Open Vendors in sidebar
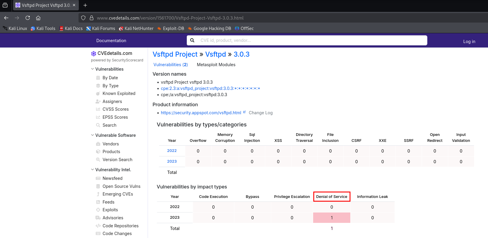Screen dimensions: 488x238 111,144
